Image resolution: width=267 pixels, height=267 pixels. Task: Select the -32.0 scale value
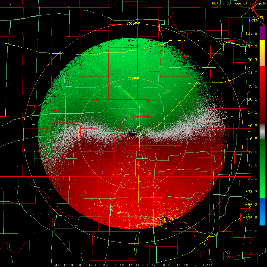click(x=251, y=152)
